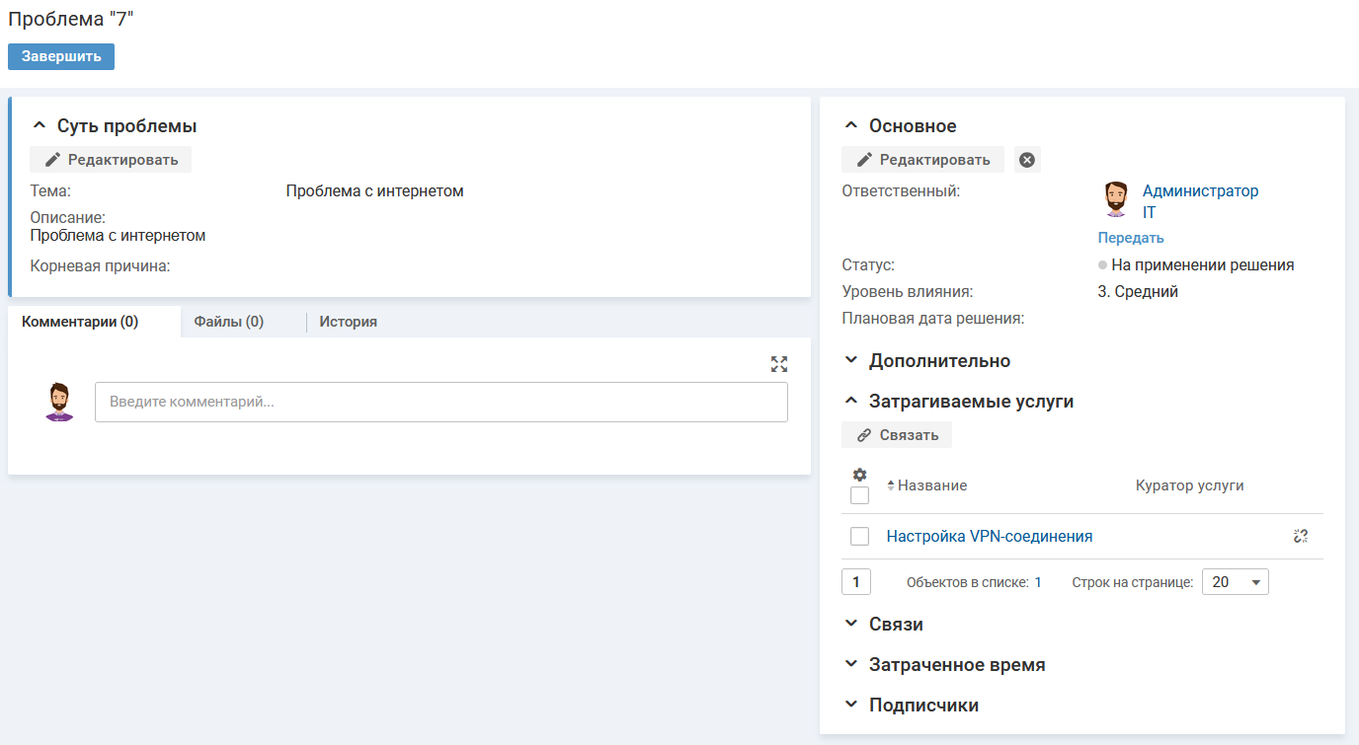Screen dimensions: 1359x745
Task: Click the Передать link under responsible
Action: 1131,238
